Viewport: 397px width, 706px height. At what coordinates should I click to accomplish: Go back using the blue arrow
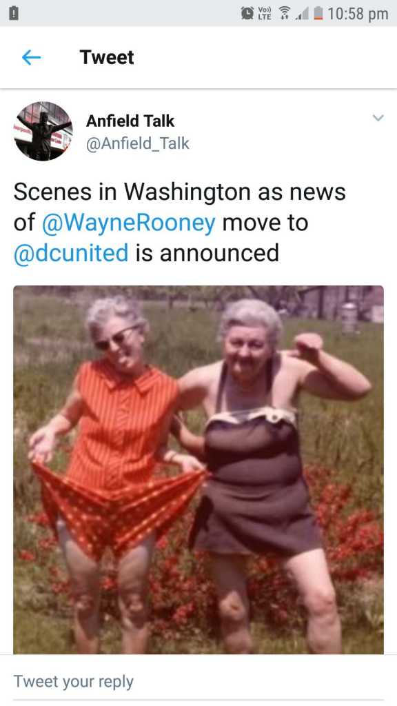point(32,58)
